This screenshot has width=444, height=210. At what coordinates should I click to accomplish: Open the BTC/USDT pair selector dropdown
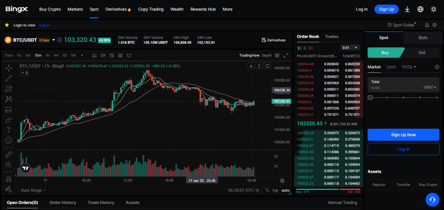click(53, 40)
